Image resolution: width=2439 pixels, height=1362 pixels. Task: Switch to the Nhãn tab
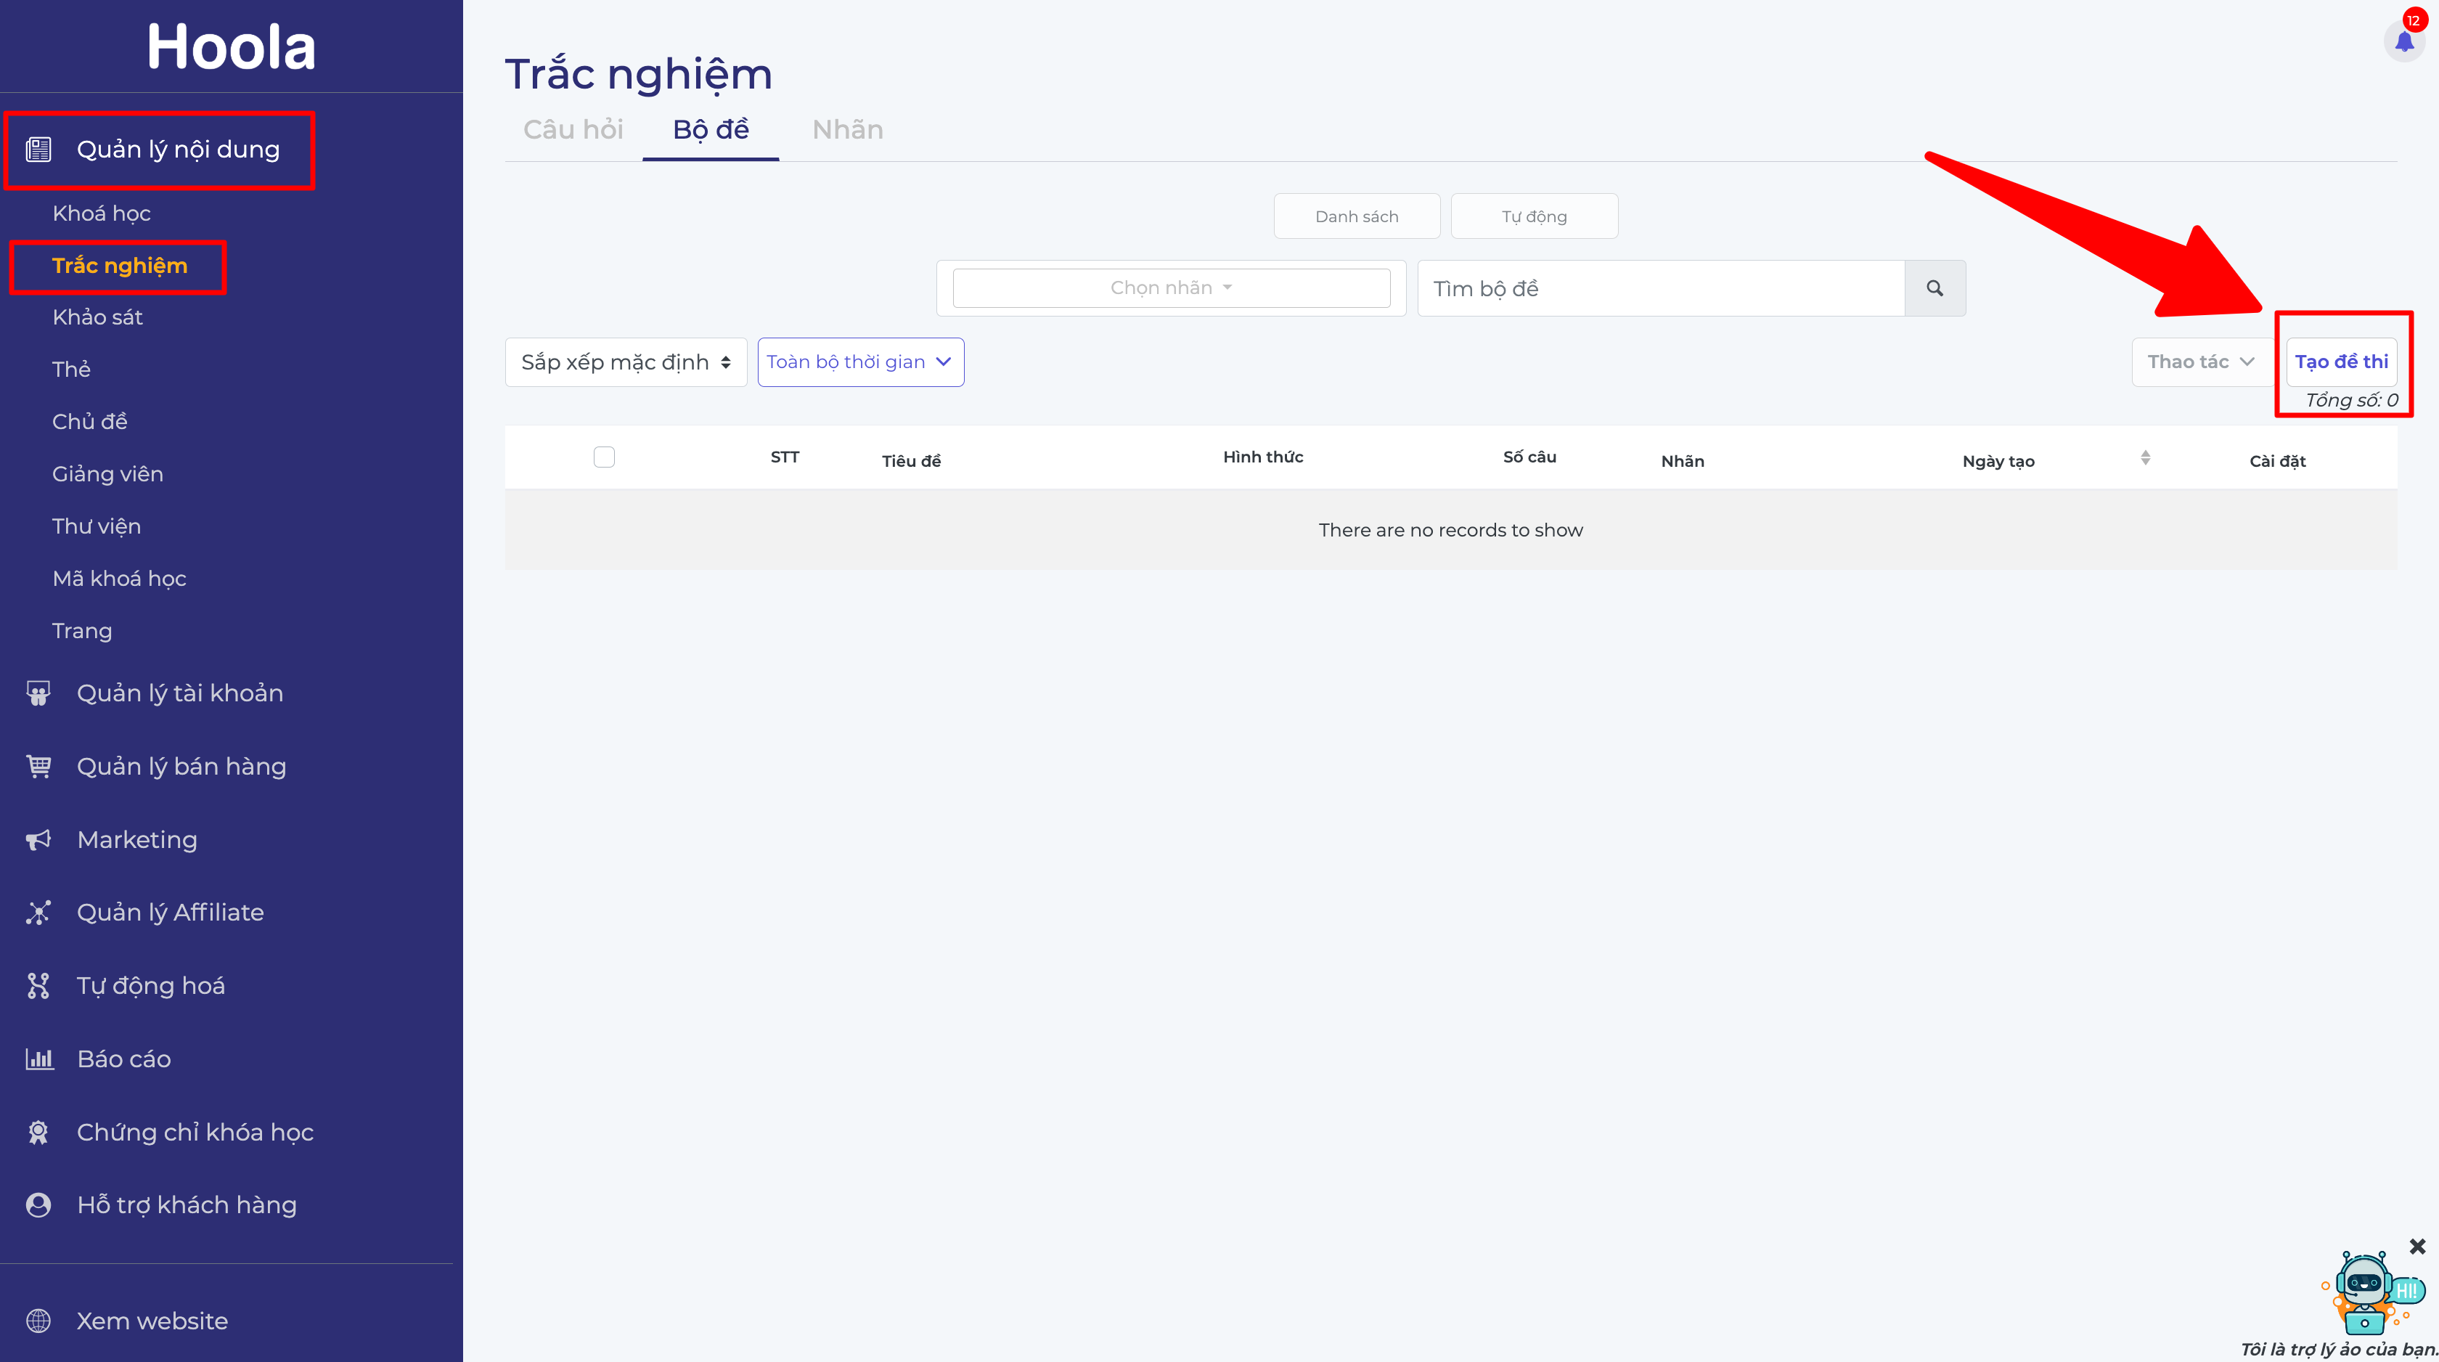pos(847,130)
